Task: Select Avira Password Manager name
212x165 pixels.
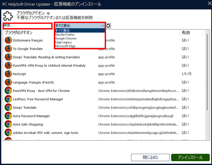Action: (x=31, y=116)
